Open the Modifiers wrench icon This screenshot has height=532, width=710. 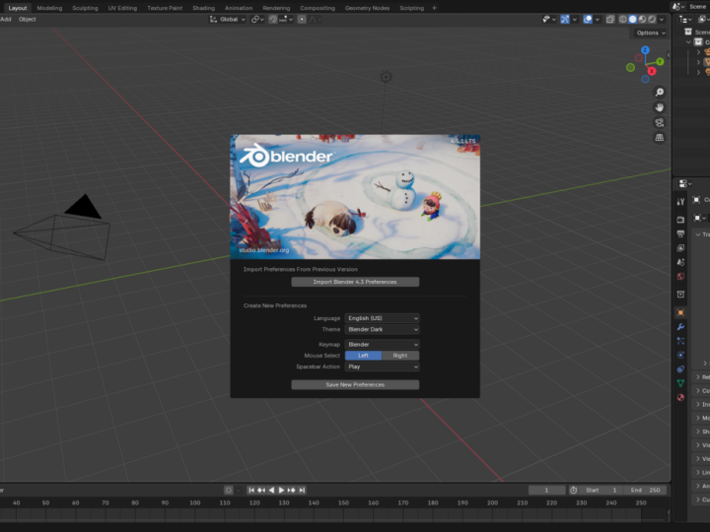[680, 327]
